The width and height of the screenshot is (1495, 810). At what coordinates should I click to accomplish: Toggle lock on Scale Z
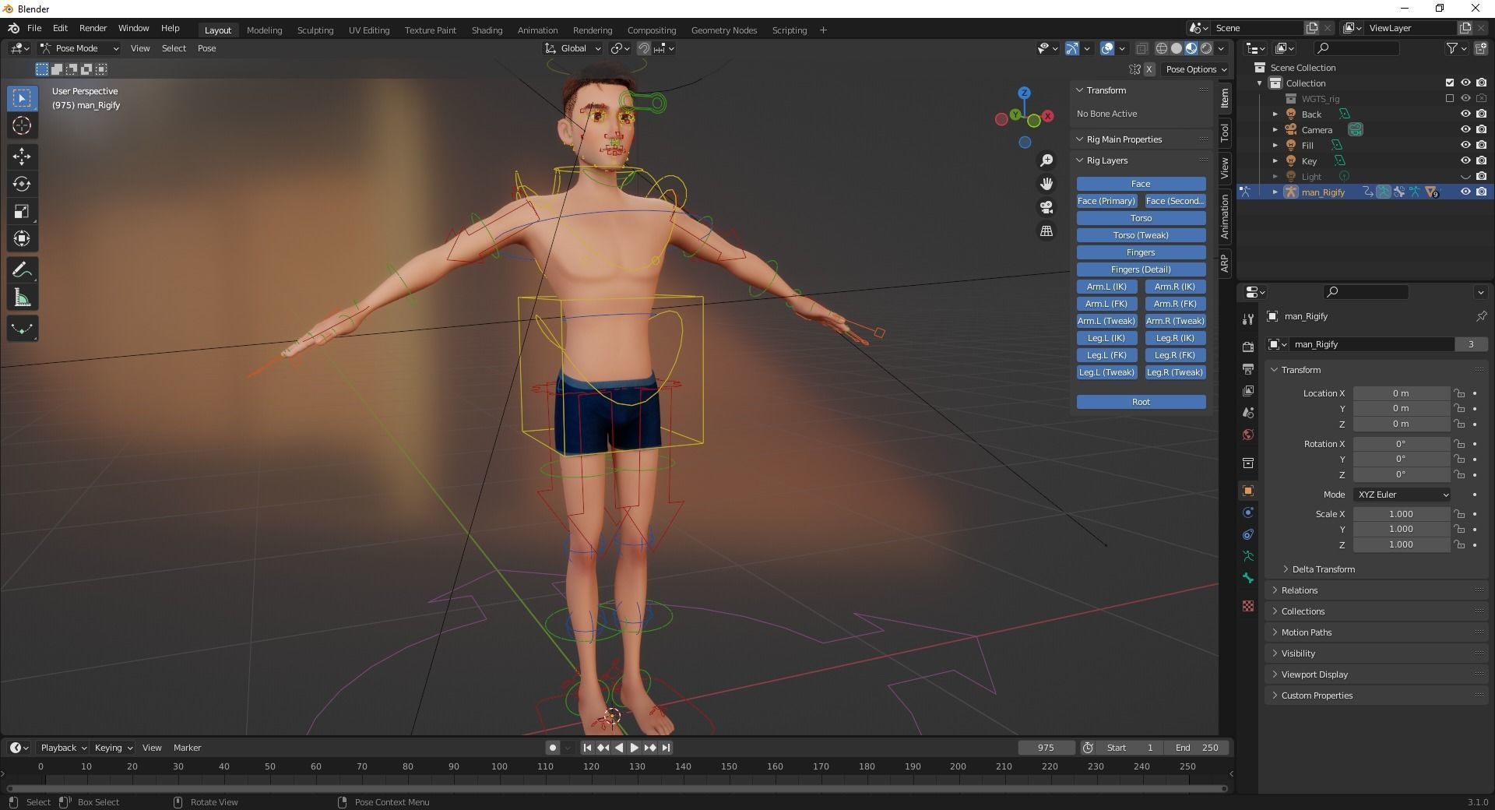1459,545
